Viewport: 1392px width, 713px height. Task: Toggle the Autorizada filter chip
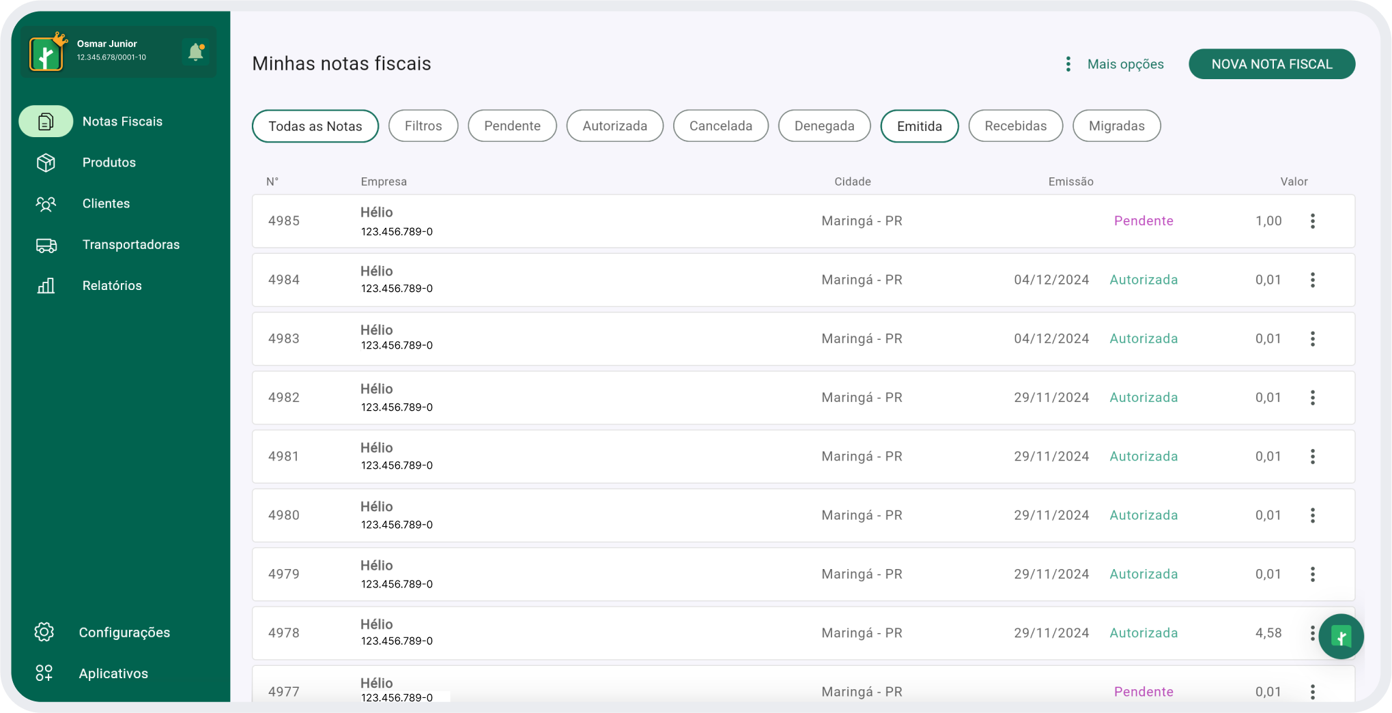point(614,126)
